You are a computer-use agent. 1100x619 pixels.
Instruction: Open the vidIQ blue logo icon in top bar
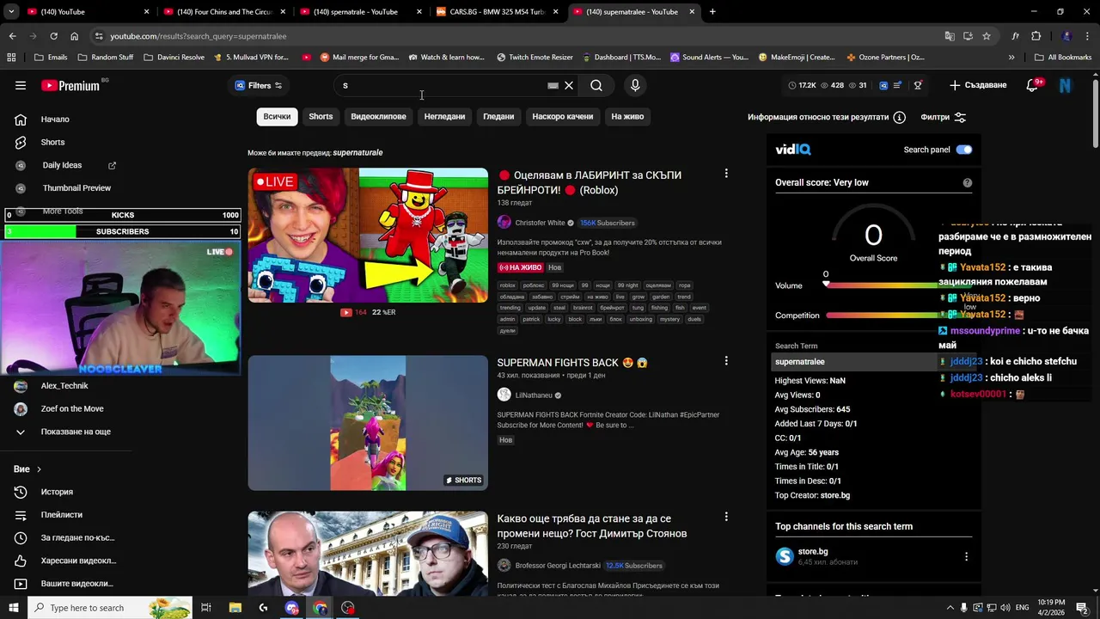coord(883,85)
